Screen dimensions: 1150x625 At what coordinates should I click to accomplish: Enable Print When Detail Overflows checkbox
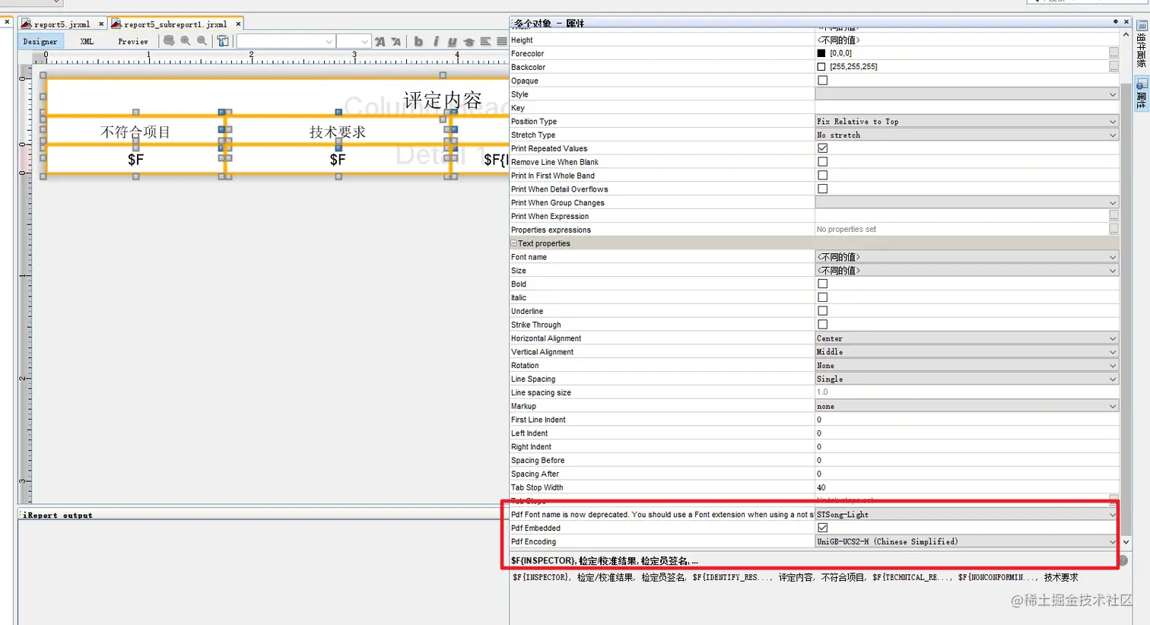pyautogui.click(x=822, y=189)
